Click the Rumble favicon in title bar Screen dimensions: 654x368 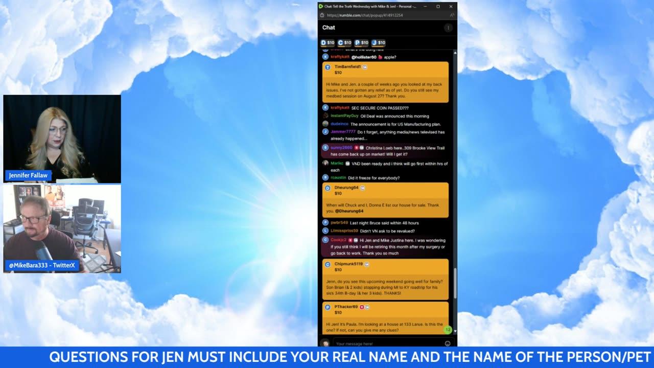click(x=321, y=7)
